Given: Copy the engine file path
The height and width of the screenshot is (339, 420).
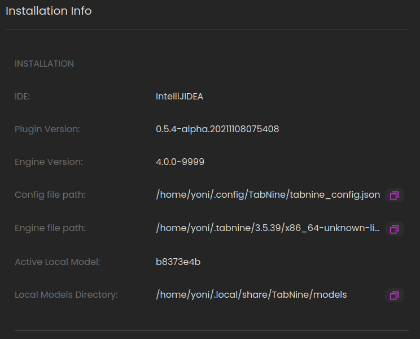Looking at the screenshot, I should pos(394,229).
